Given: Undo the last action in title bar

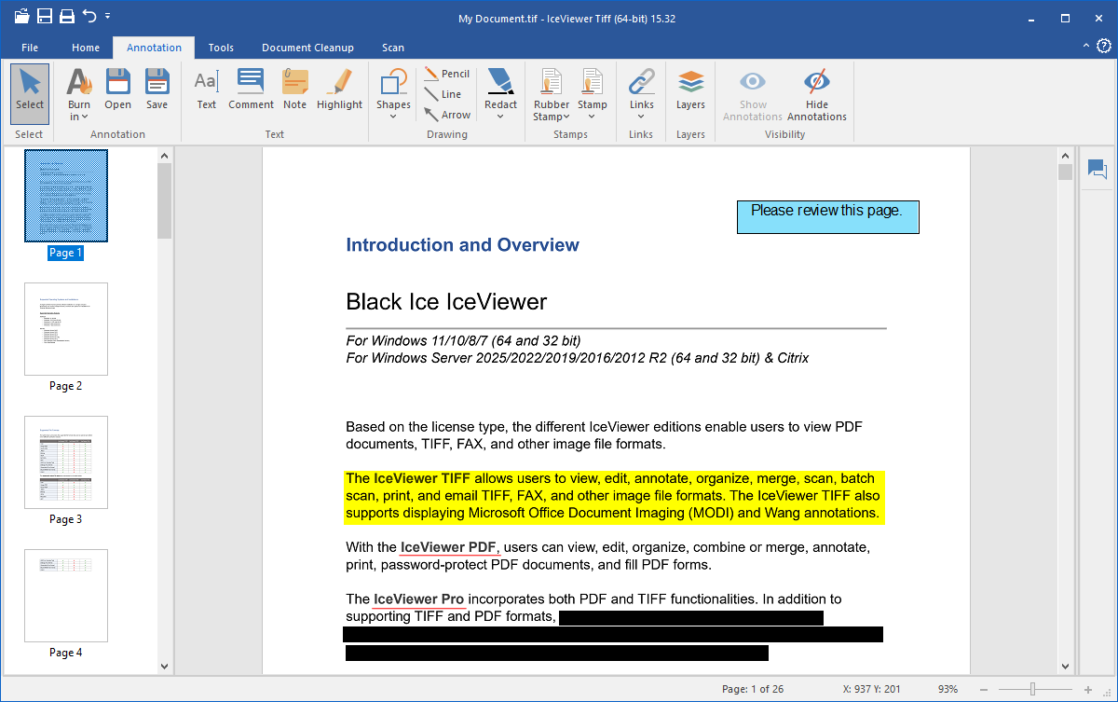Looking at the screenshot, I should coord(89,16).
